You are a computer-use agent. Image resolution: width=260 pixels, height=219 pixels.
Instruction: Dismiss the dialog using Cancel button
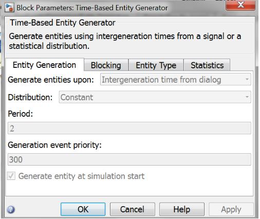tap(133, 209)
